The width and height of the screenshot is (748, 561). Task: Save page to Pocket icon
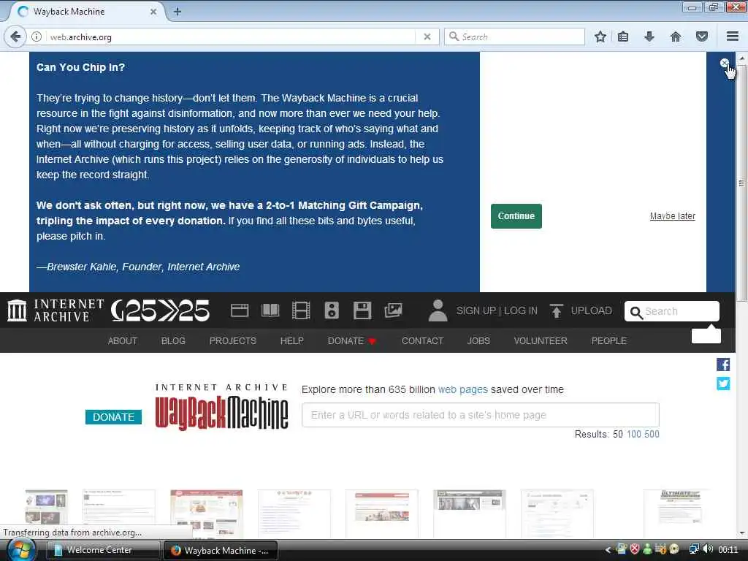tap(702, 37)
